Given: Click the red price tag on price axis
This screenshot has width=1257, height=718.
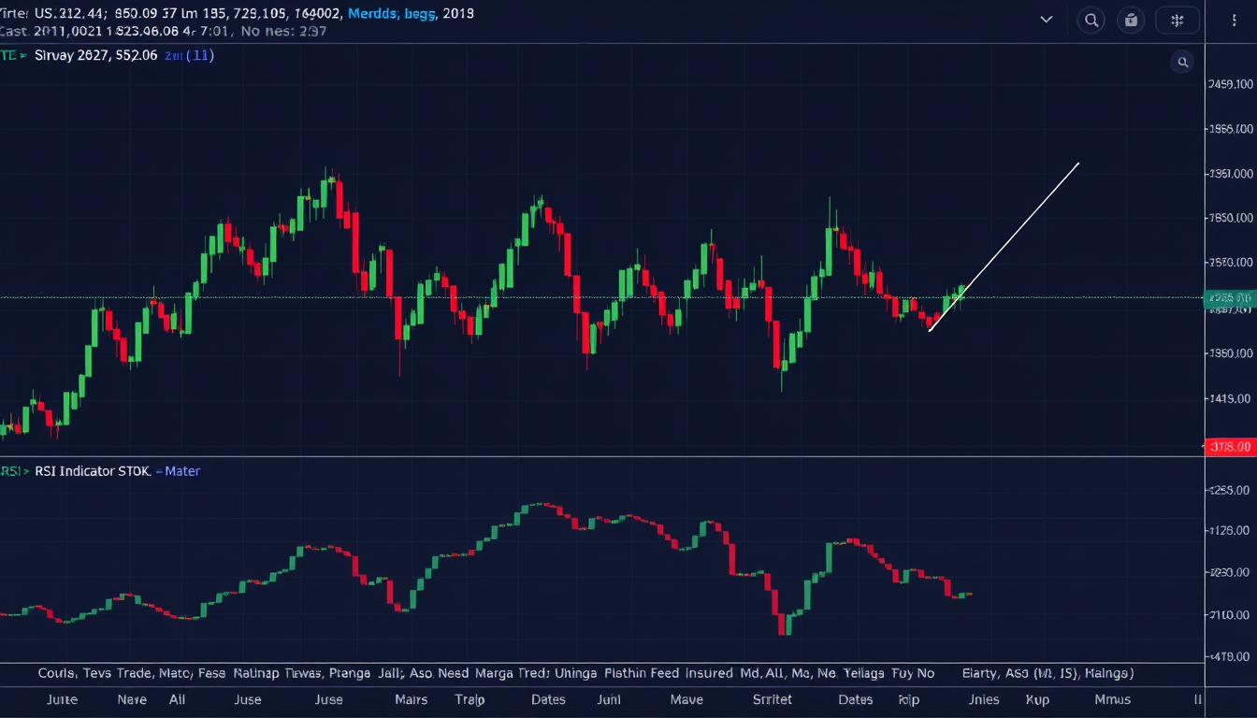Looking at the screenshot, I should [1229, 447].
